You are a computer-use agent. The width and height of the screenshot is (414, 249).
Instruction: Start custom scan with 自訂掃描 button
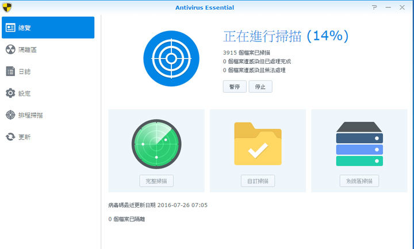tap(258, 181)
